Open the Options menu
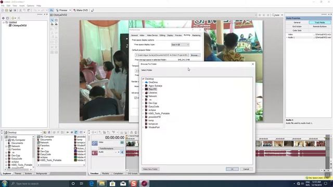Viewport: 333px width, 187px height. click(x=30, y=6)
